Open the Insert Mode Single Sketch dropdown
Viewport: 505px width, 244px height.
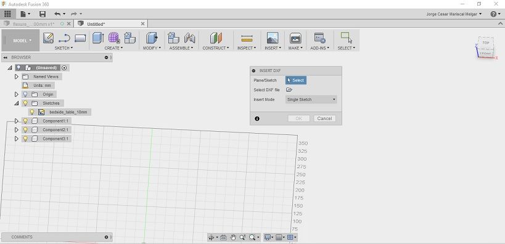click(x=311, y=99)
